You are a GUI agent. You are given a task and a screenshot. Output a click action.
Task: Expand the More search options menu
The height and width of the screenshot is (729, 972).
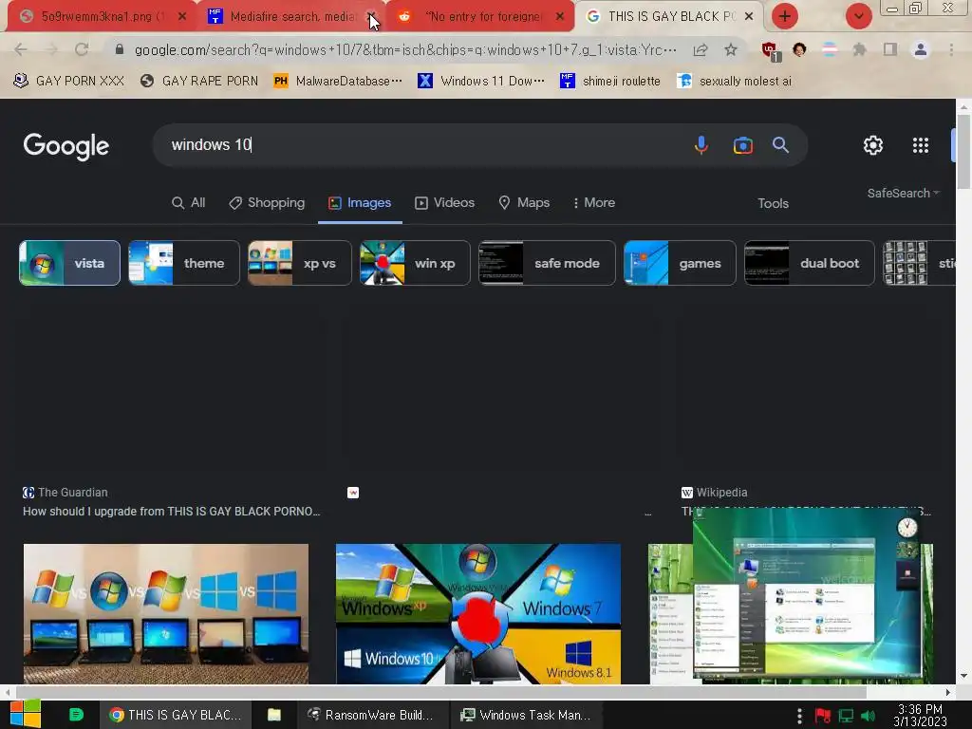coord(594,203)
